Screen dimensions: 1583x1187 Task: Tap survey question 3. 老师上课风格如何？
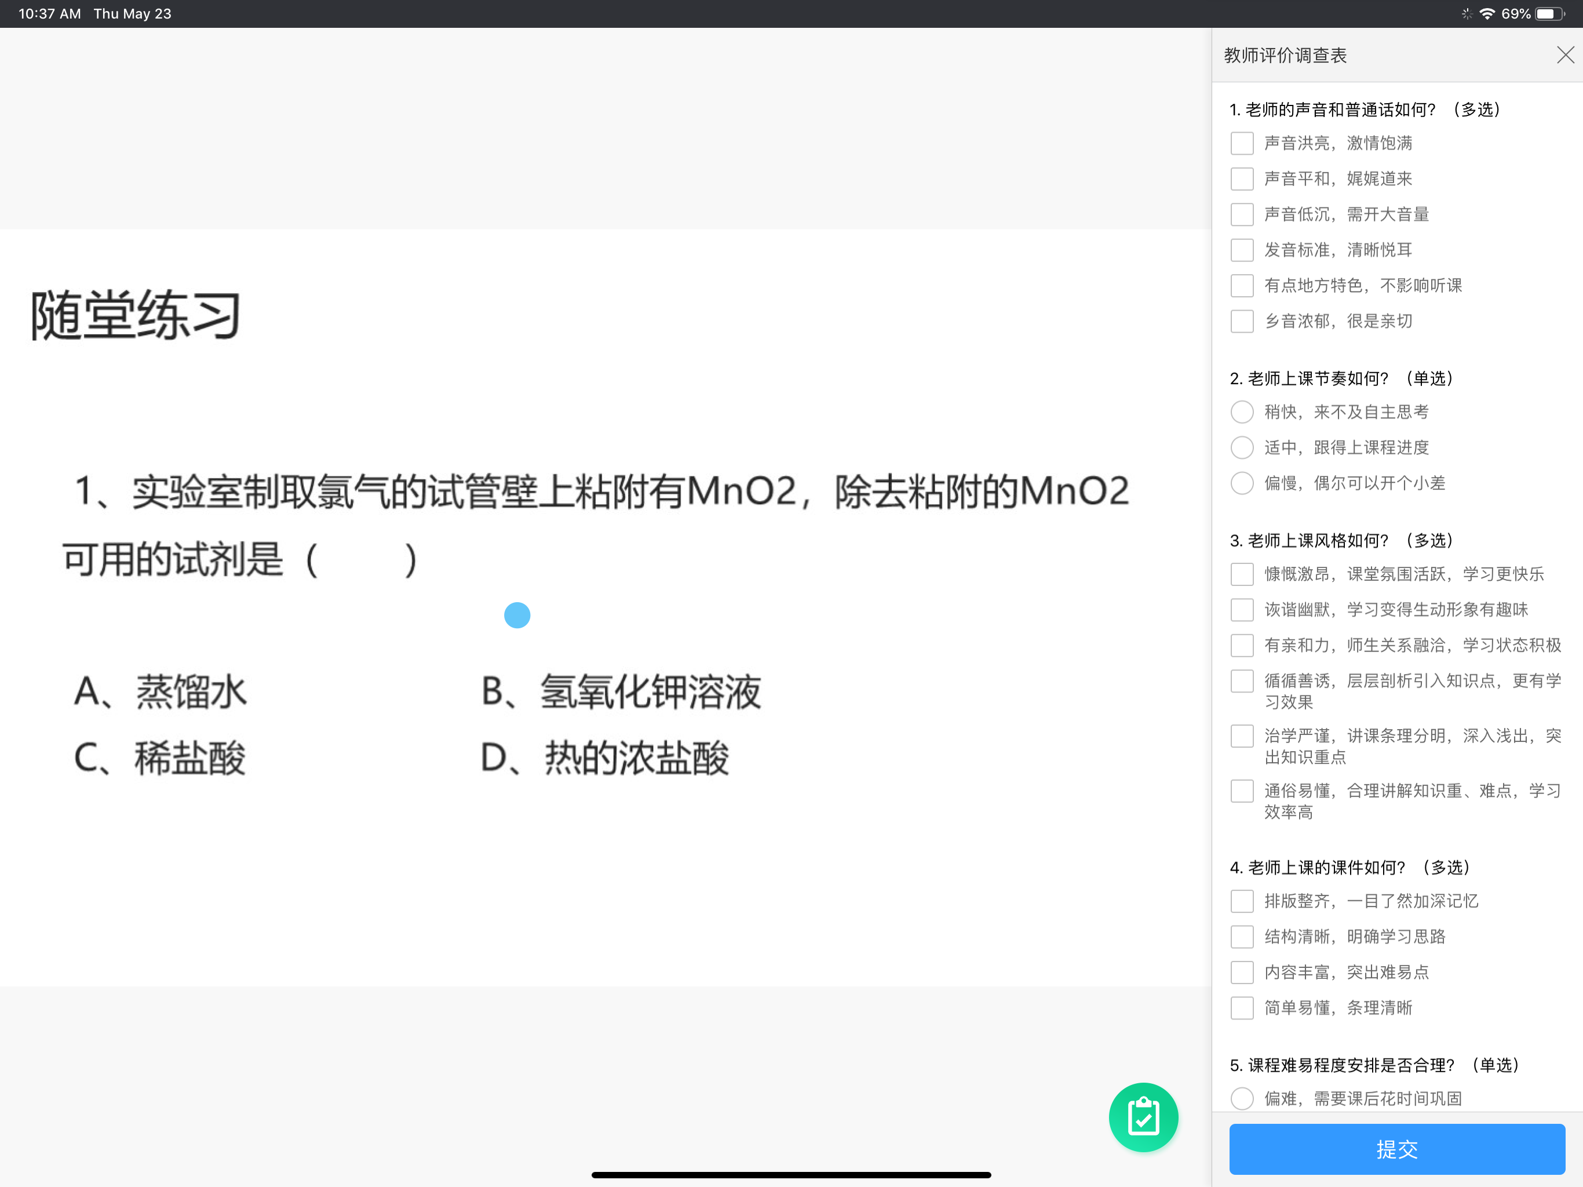[x=1341, y=541]
